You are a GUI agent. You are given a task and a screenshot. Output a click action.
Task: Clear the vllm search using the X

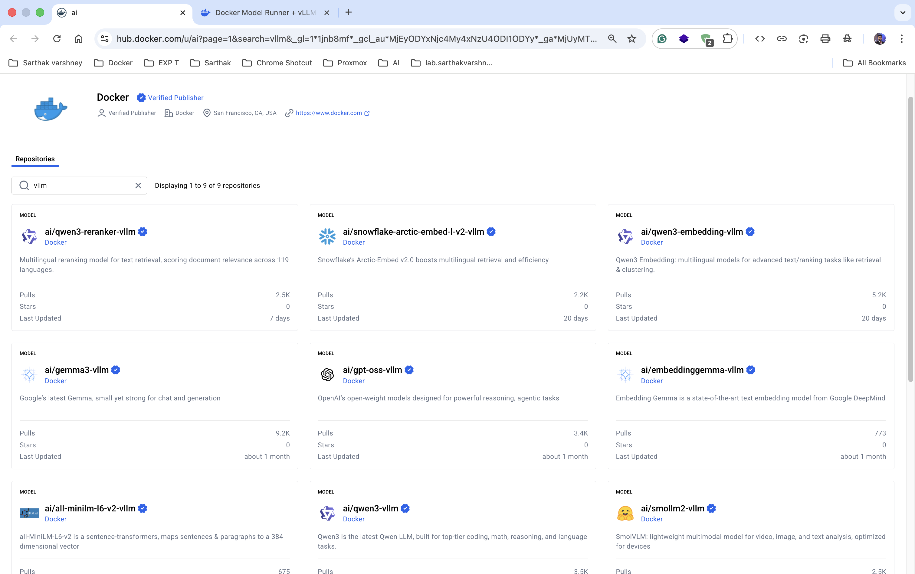(x=138, y=185)
